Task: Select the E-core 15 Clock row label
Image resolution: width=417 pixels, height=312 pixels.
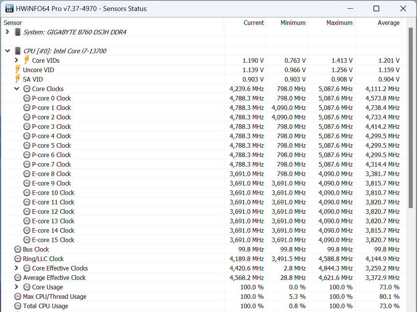Action: click(53, 240)
